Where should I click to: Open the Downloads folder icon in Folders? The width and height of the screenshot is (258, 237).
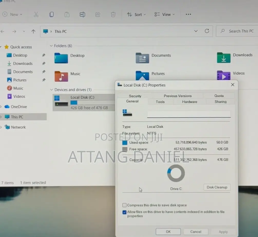224,58
